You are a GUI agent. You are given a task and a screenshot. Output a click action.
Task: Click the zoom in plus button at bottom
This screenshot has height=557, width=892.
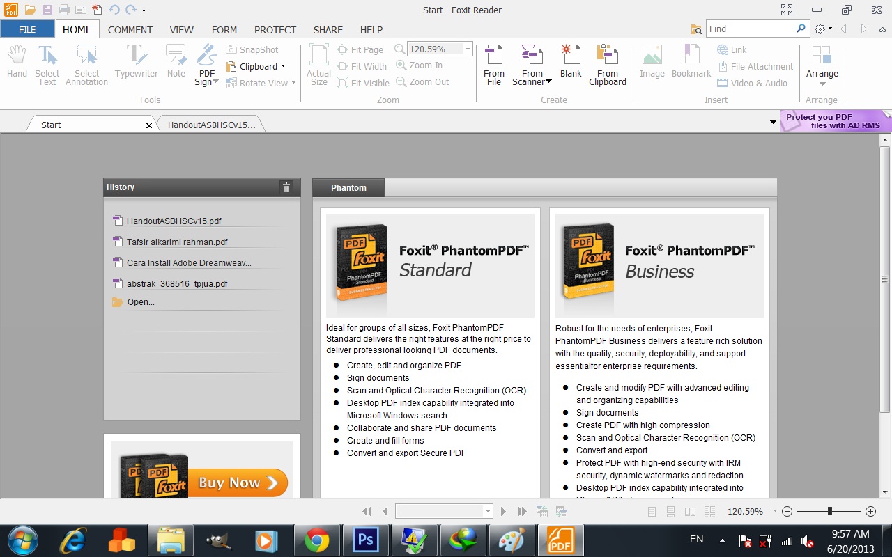pyautogui.click(x=870, y=511)
